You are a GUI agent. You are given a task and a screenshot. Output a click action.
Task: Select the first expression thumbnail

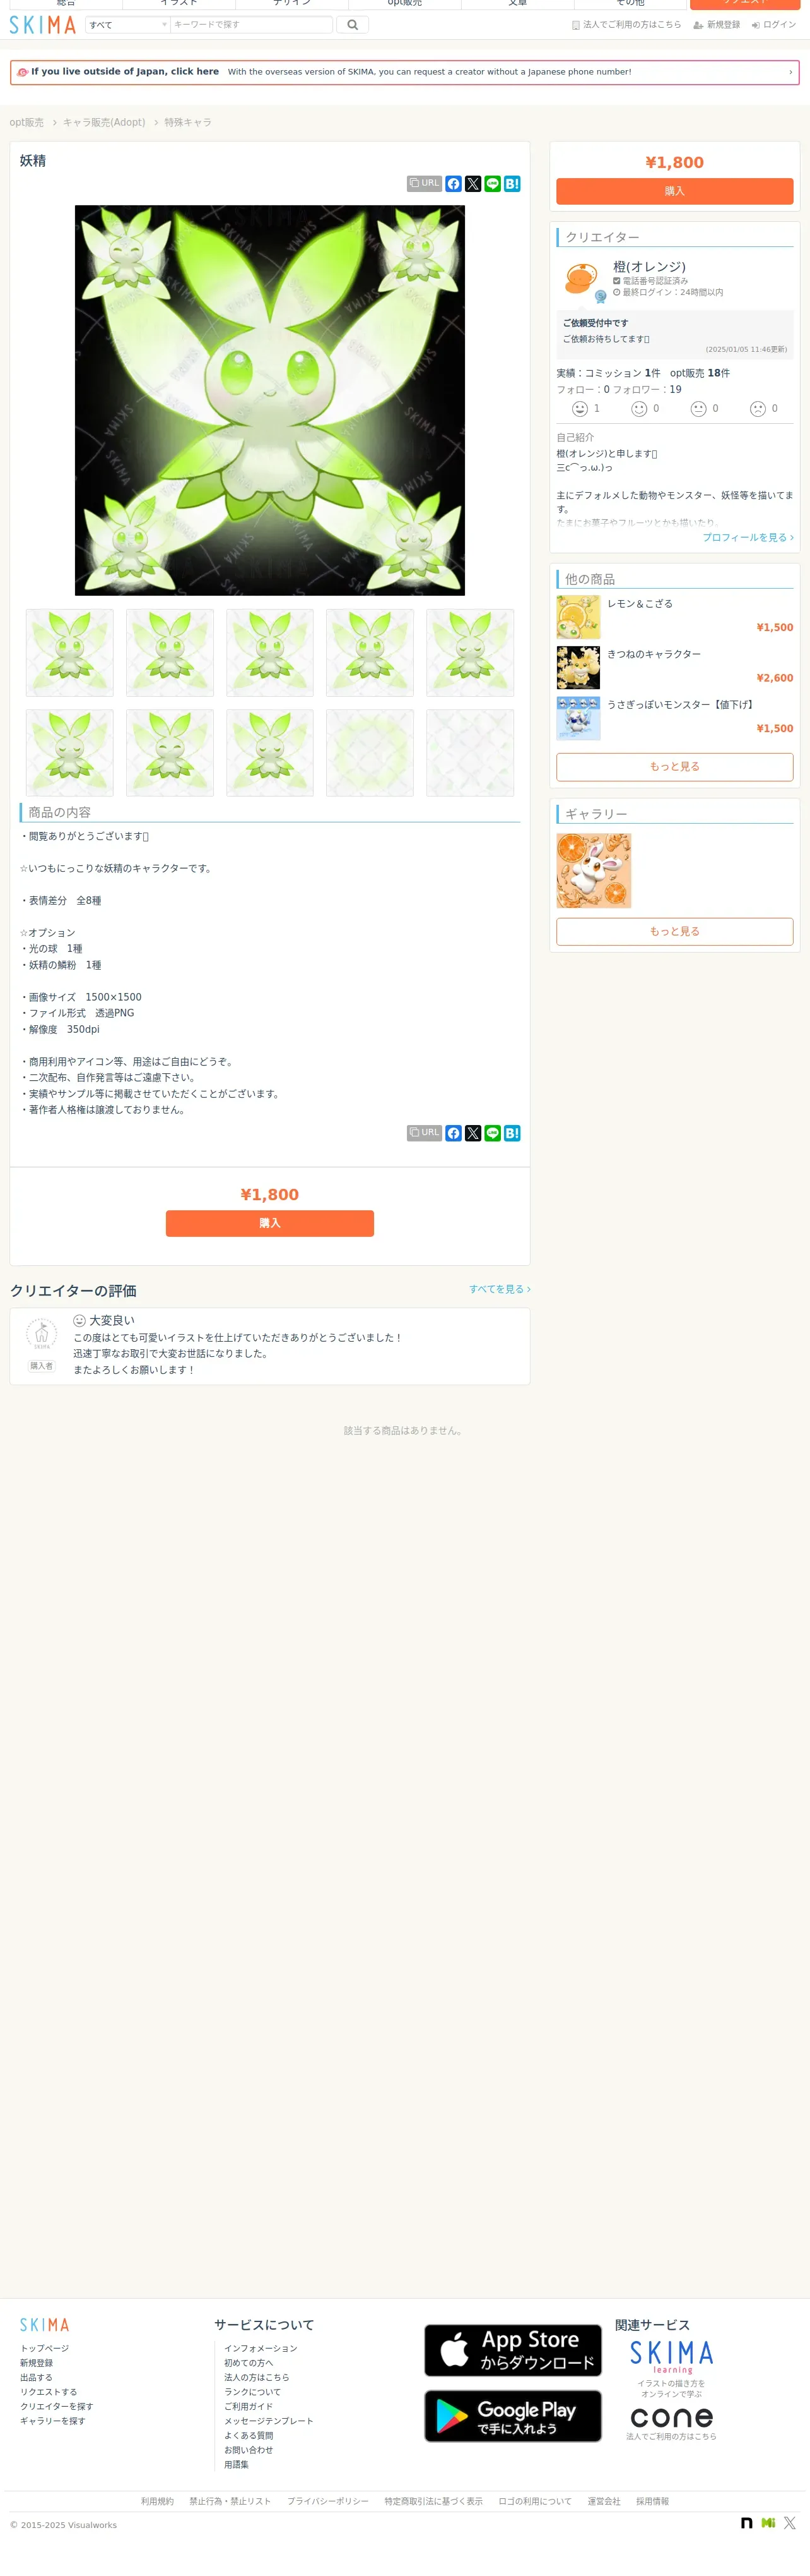pyautogui.click(x=70, y=653)
